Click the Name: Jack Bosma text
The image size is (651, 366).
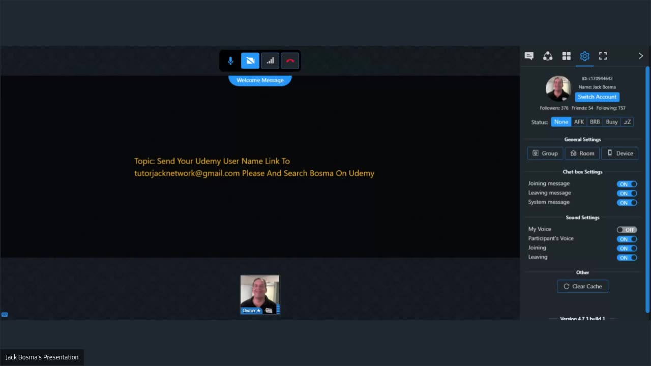[597, 87]
